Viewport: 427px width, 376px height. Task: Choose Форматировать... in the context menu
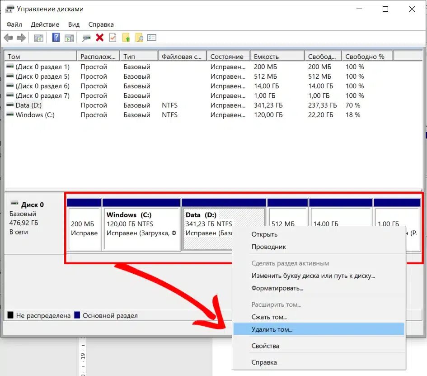[319, 288]
